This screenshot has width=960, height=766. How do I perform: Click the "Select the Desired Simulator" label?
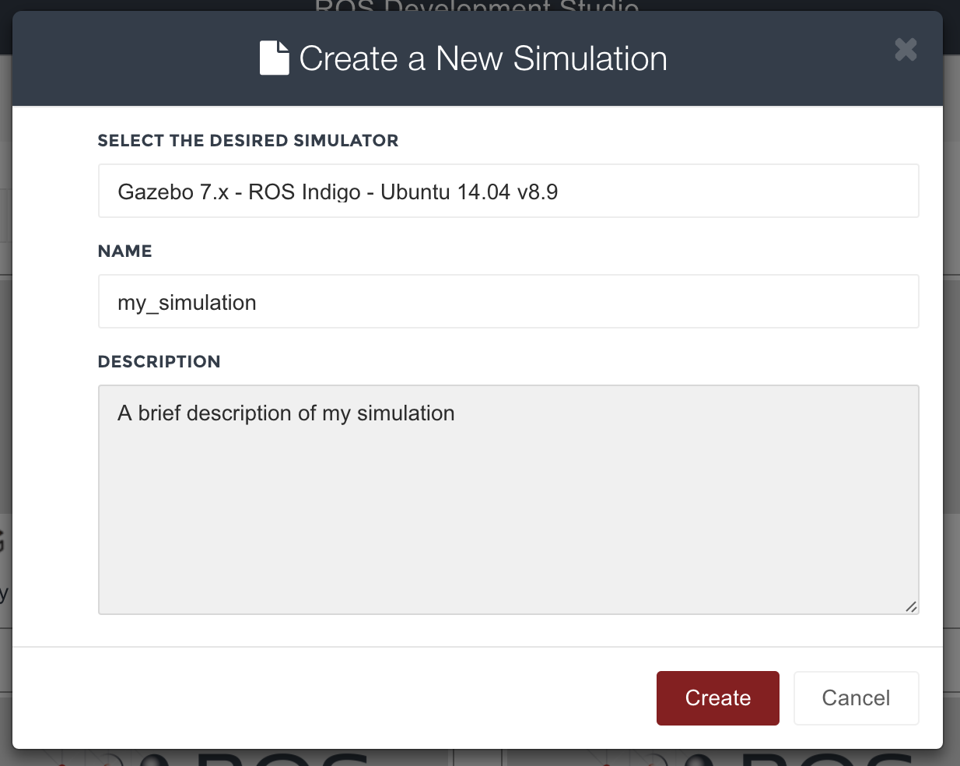pyautogui.click(x=248, y=141)
